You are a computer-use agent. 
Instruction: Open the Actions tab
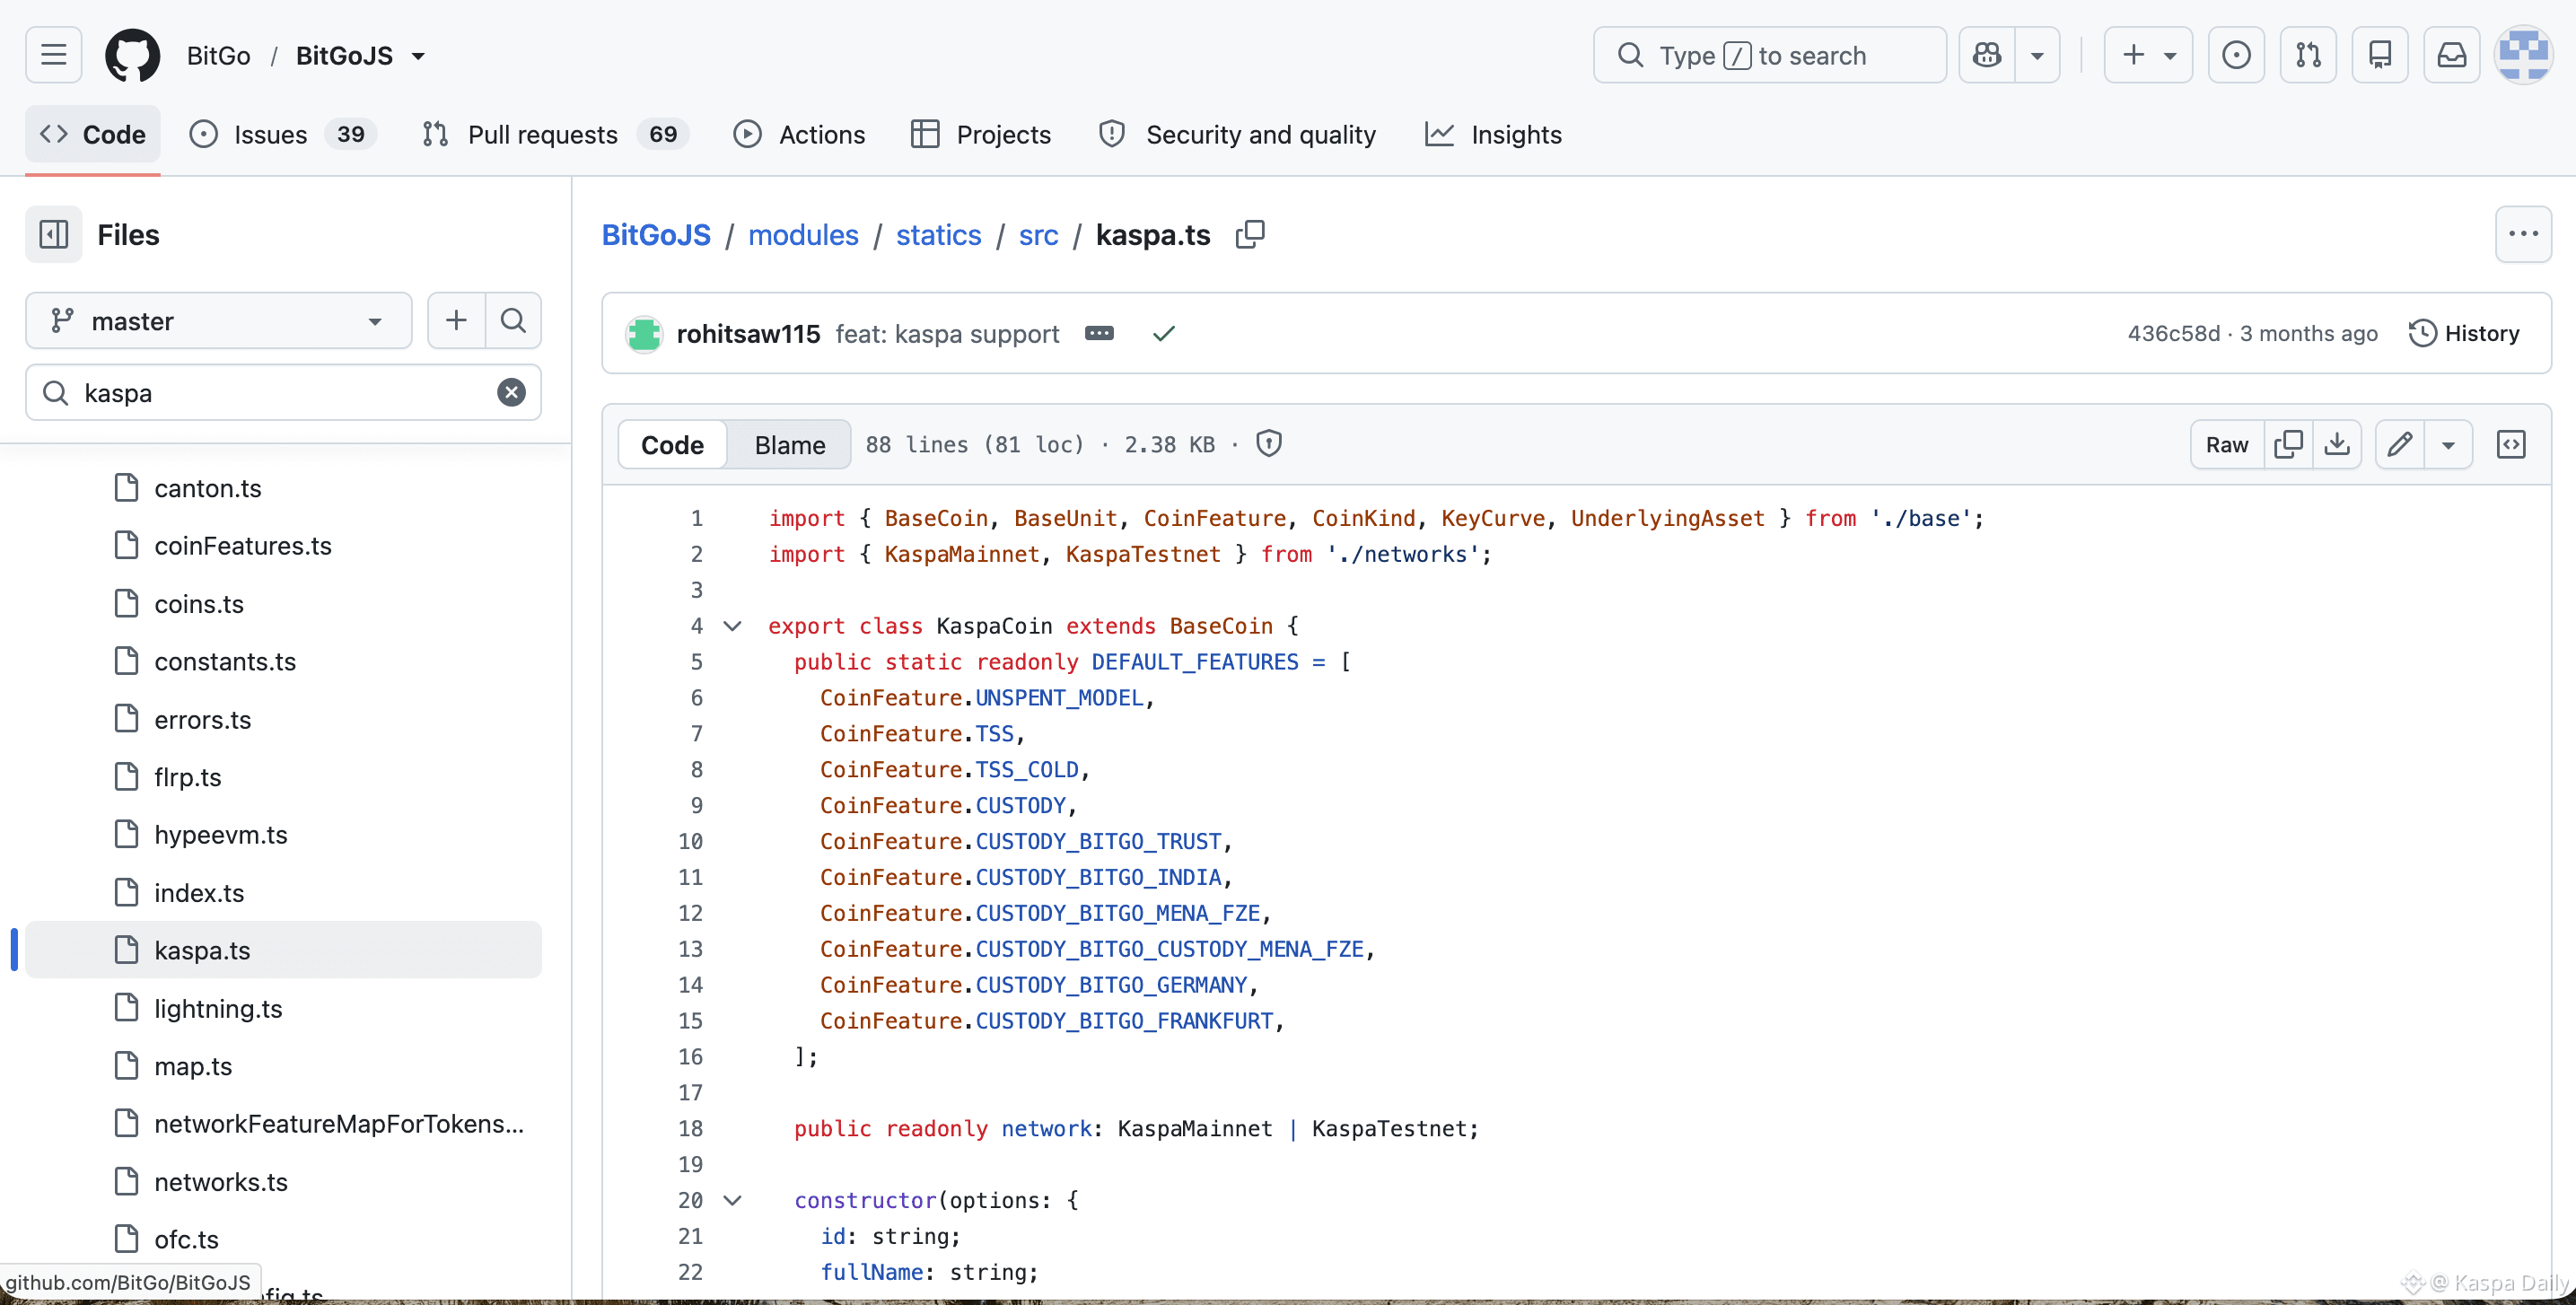[x=799, y=134]
